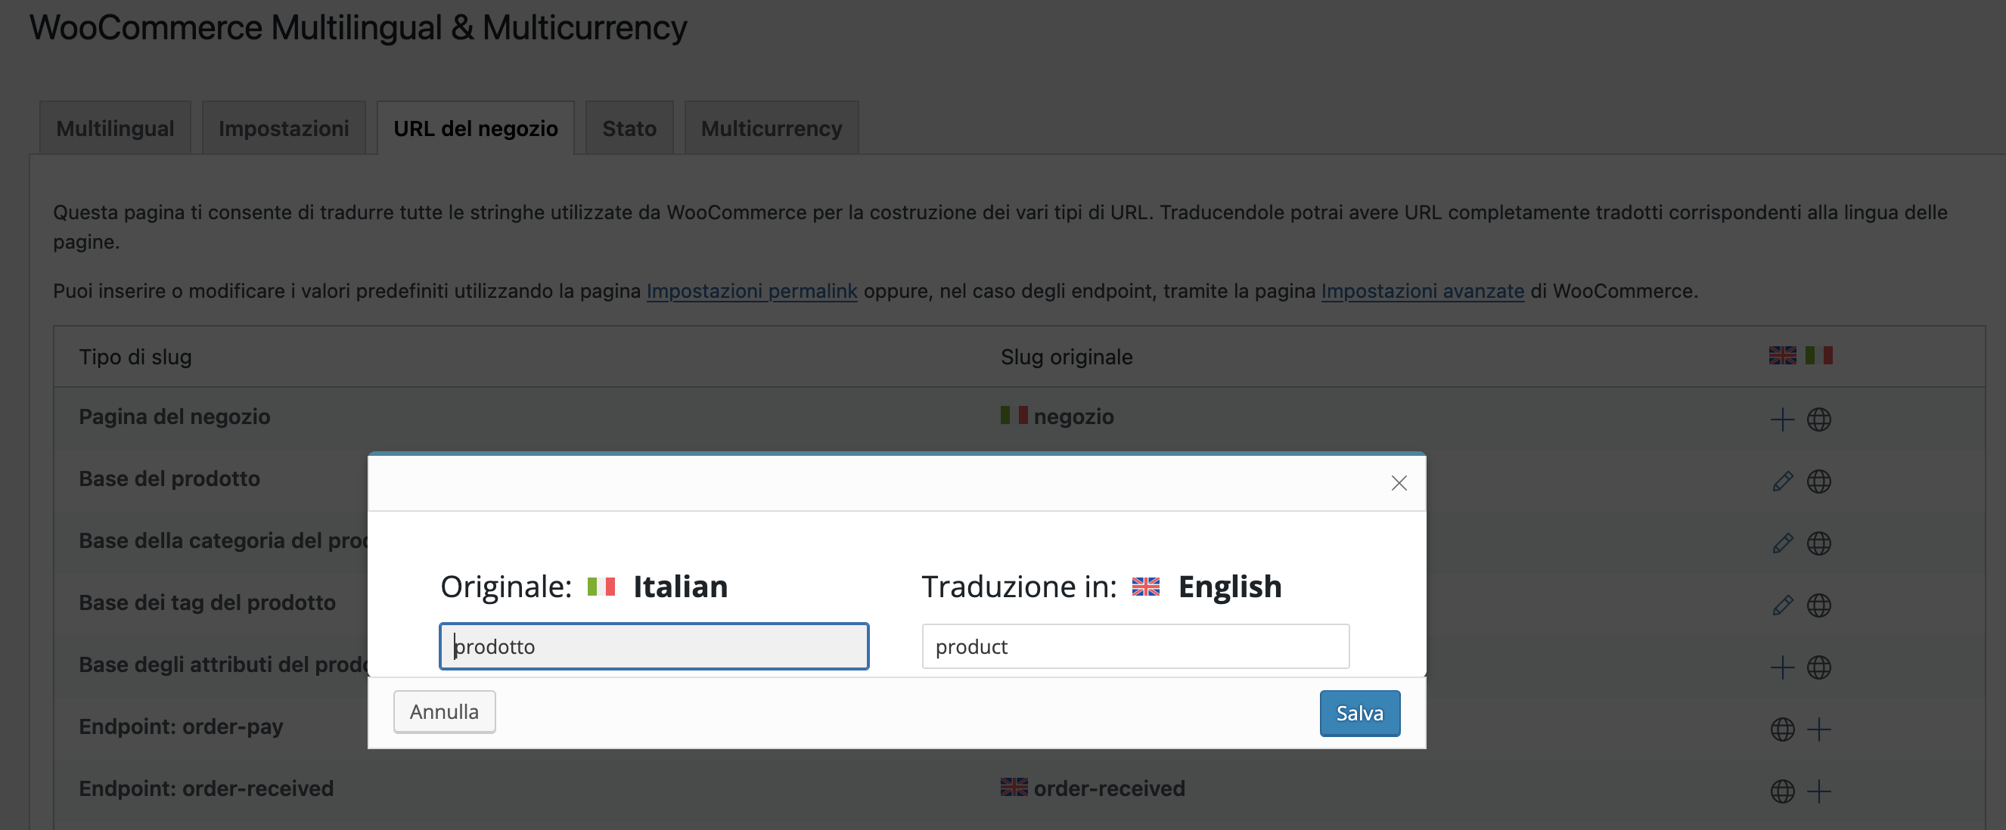Image resolution: width=2006 pixels, height=830 pixels.
Task: Open the Stato tab
Action: coord(629,129)
